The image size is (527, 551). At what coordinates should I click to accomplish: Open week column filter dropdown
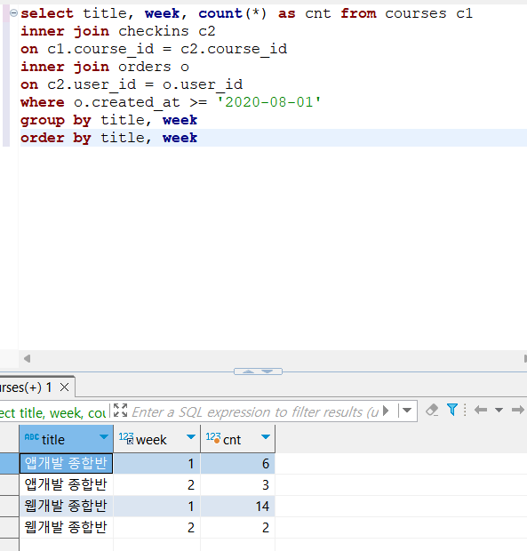191,436
